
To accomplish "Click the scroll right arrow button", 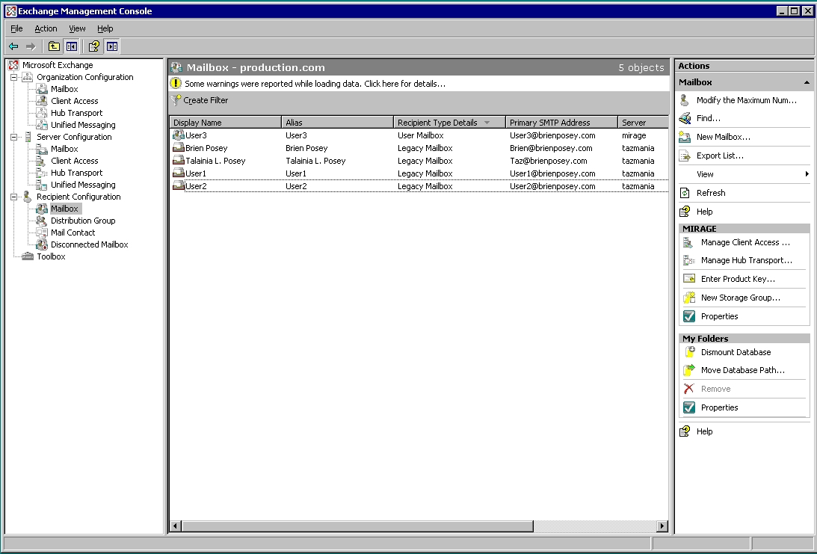I will click(x=662, y=526).
